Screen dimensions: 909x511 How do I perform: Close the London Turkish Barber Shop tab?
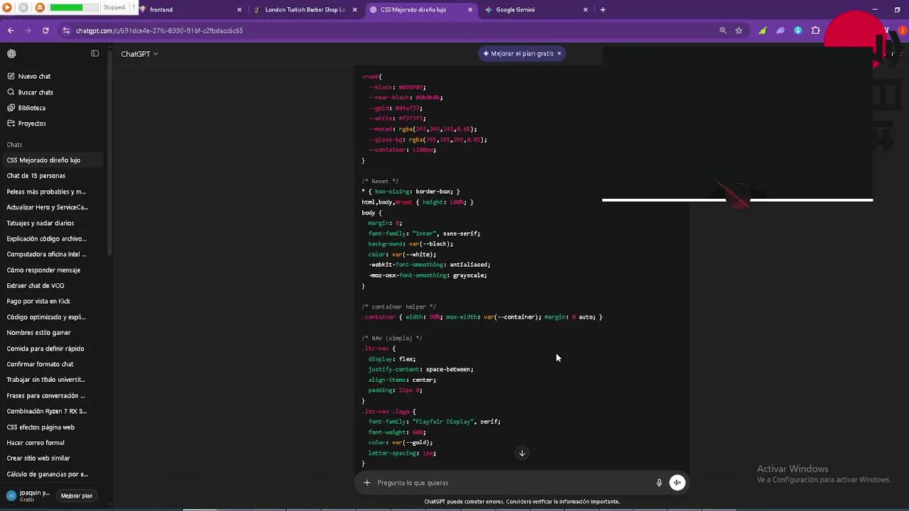[354, 10]
